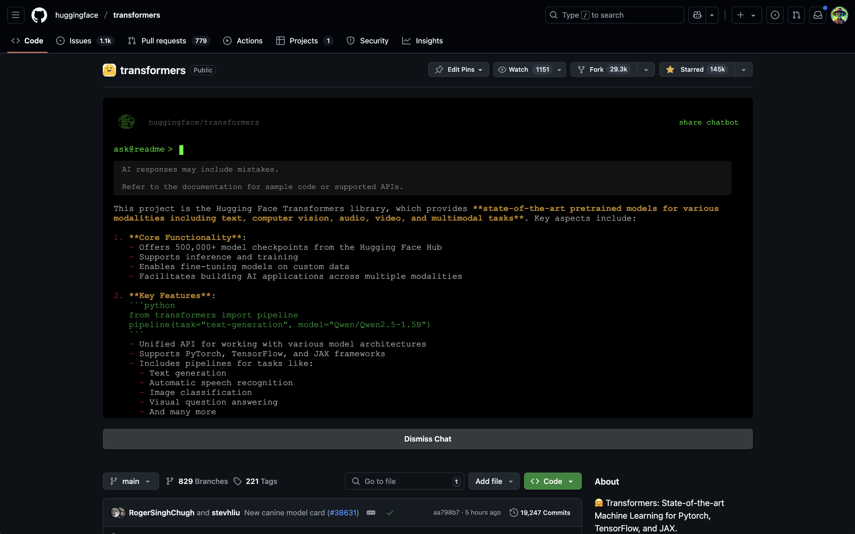
Task: Switch to the Pull requests tab
Action: 169,41
